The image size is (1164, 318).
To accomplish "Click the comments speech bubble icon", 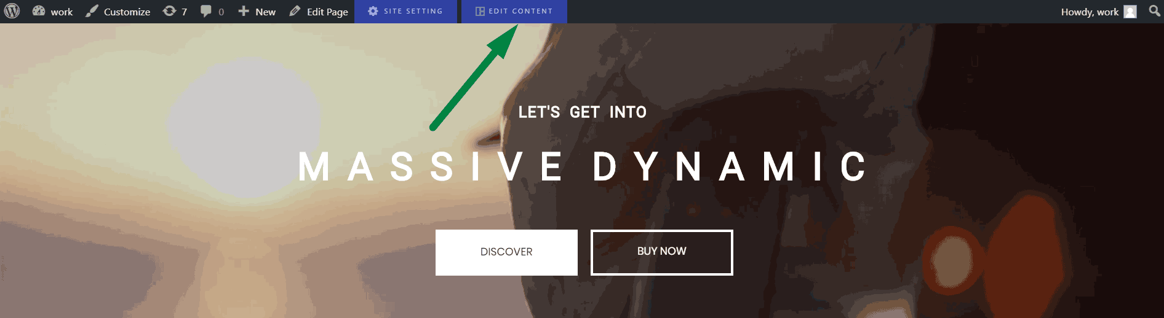I will (x=206, y=11).
